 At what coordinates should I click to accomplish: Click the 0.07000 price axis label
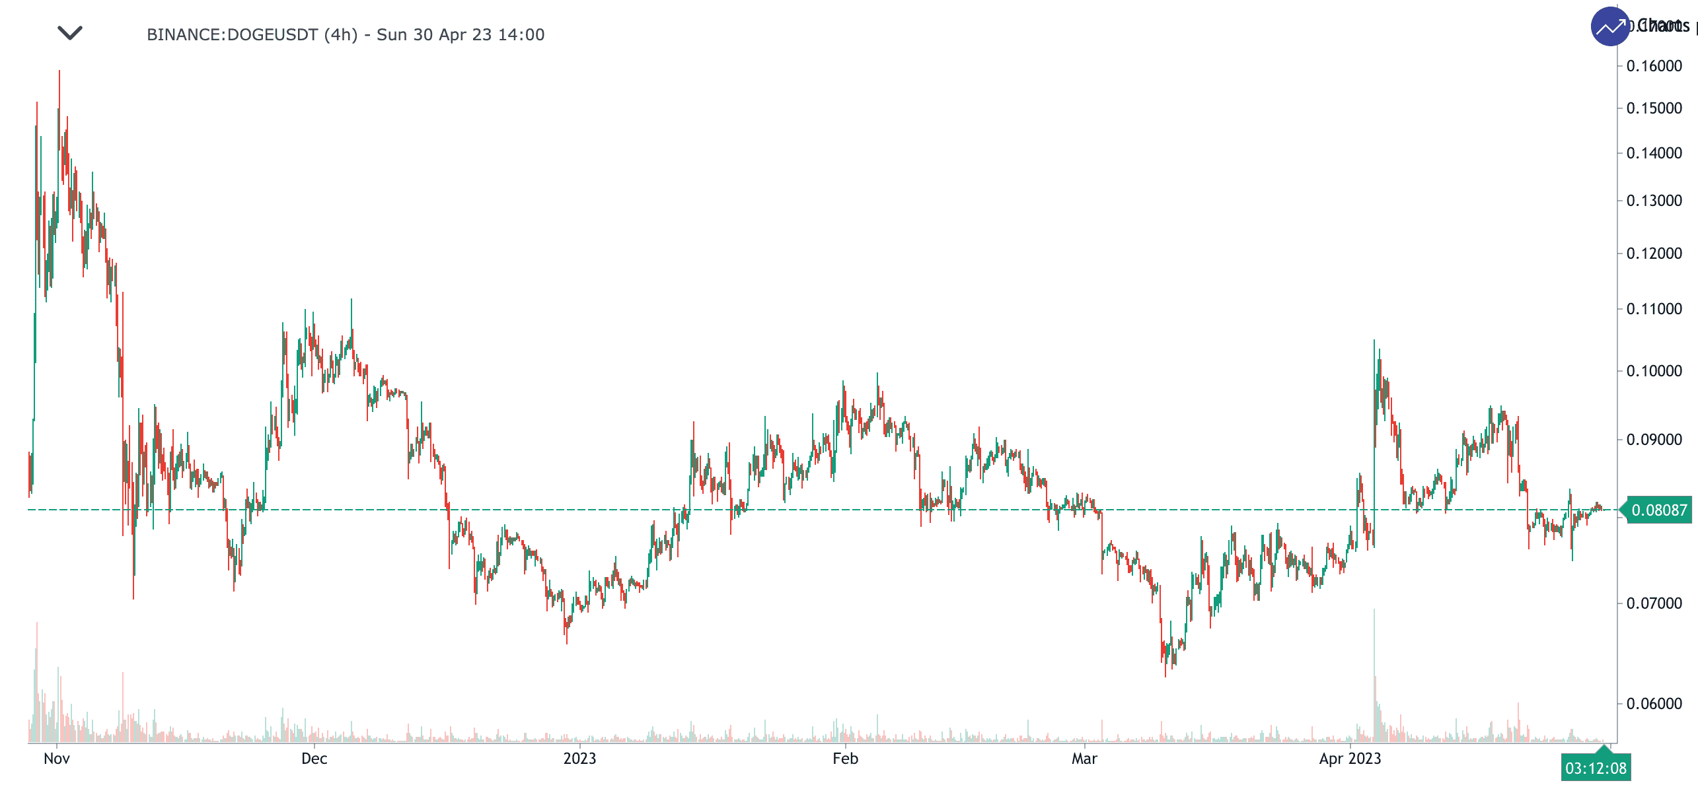tap(1654, 603)
